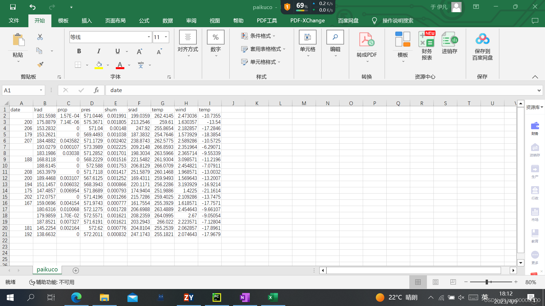Click the Insert Function fx icon

(96, 90)
